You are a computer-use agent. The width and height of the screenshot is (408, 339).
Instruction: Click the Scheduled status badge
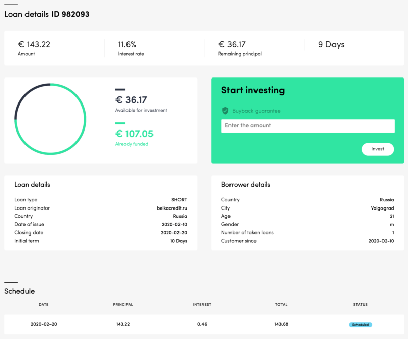[361, 324]
